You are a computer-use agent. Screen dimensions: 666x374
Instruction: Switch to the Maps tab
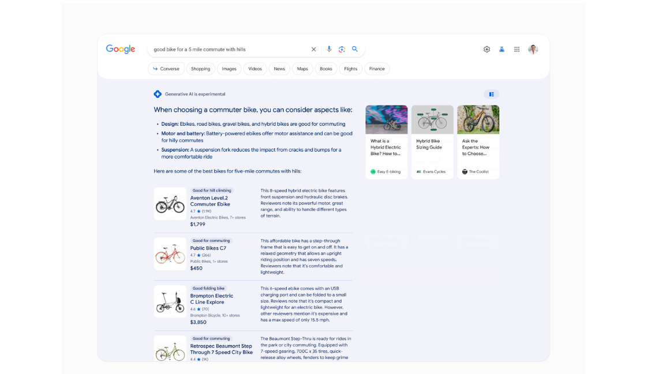(302, 69)
